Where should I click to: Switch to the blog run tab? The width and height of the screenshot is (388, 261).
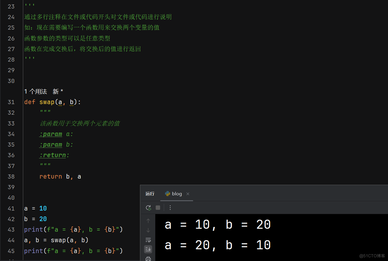click(176, 194)
